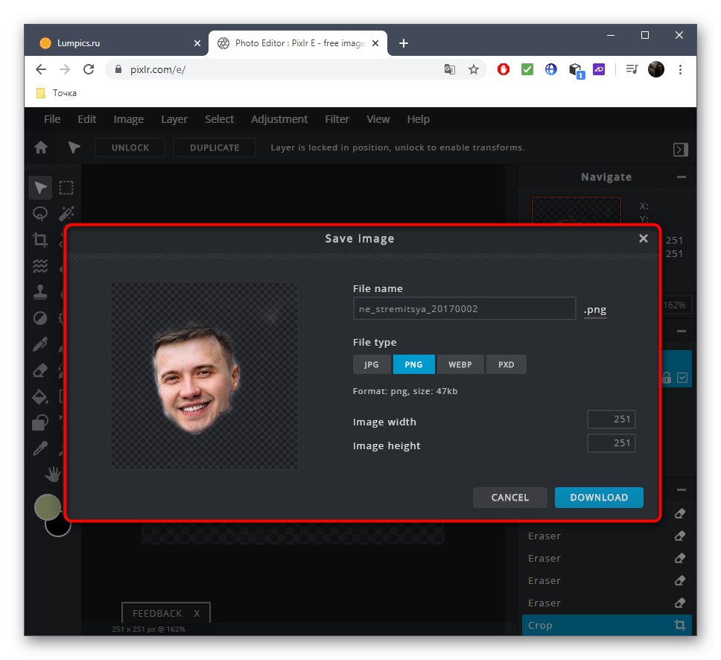Select the Crop history entry
Viewport: 721px width, 660px height.
click(606, 625)
